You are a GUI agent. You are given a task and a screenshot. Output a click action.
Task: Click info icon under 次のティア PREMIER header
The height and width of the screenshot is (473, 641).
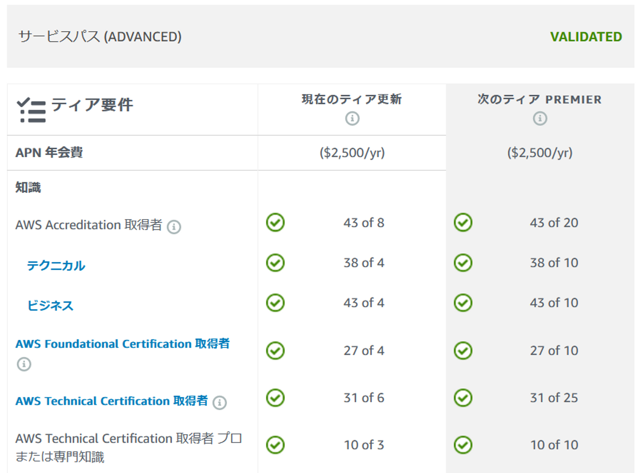[540, 118]
